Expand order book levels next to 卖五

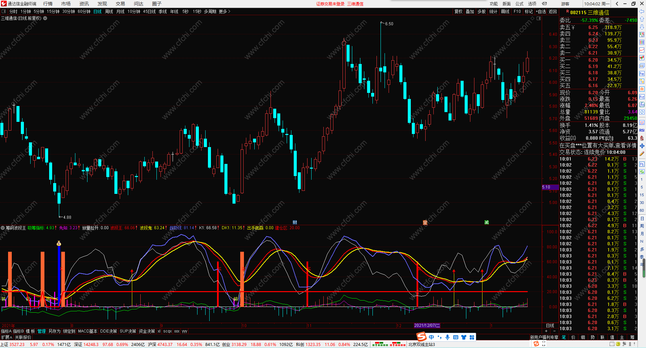pyautogui.click(x=573, y=27)
